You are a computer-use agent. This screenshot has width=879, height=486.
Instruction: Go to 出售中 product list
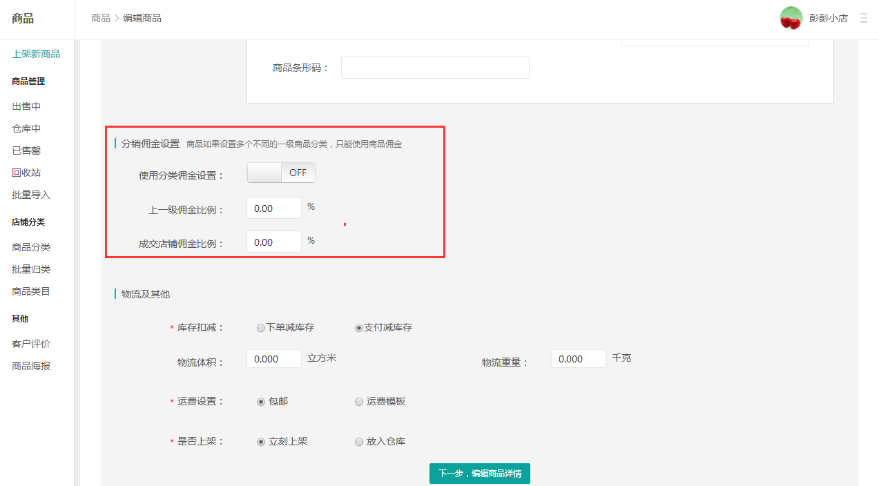26,106
